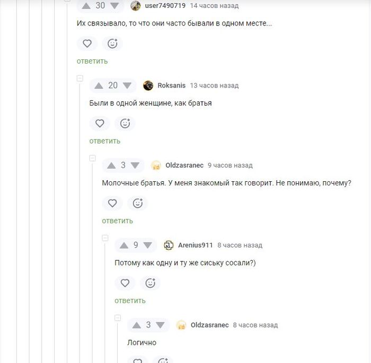Open the Oldzasranec username on the 9-hours-ago comment
Image resolution: width=371 pixels, height=363 pixels.
184,165
